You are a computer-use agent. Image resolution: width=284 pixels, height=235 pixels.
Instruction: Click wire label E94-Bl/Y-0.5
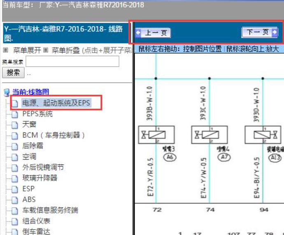(257, 178)
